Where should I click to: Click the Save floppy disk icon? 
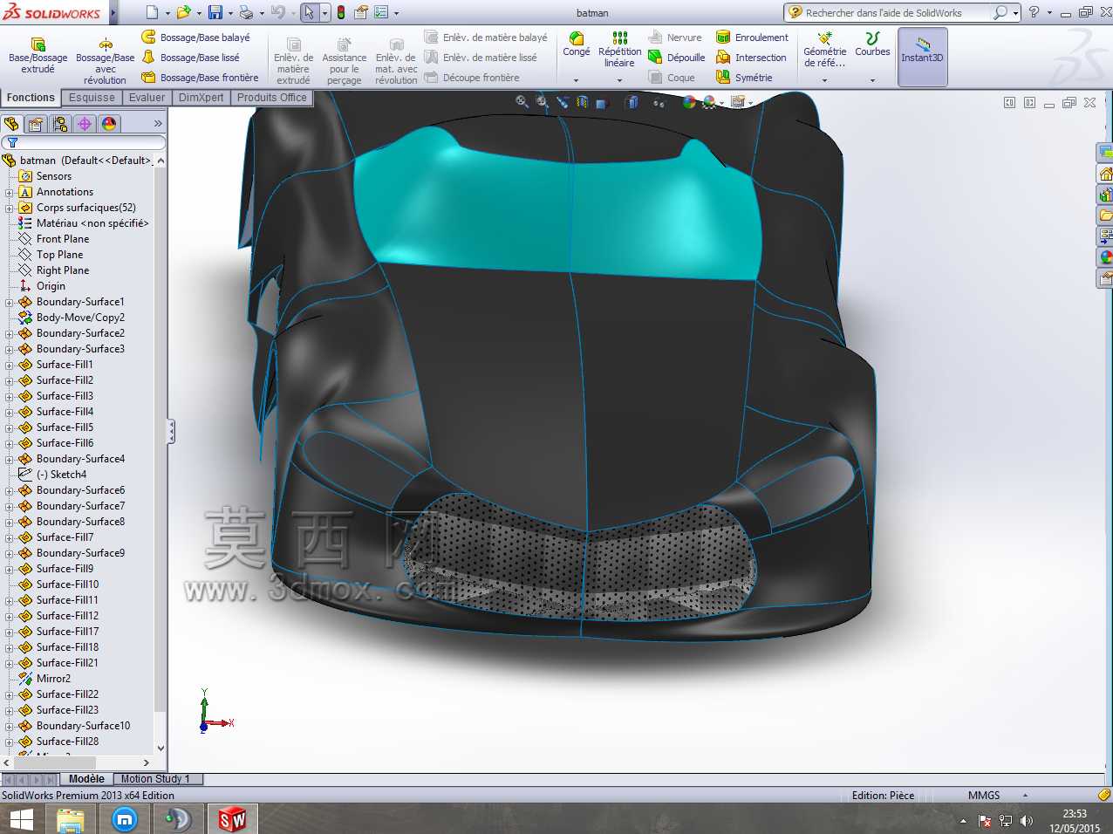pyautogui.click(x=215, y=12)
